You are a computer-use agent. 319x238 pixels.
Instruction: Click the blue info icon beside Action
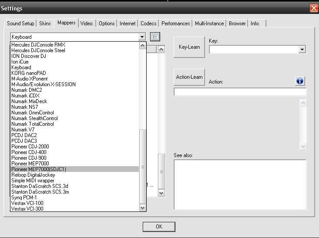pyautogui.click(x=300, y=81)
